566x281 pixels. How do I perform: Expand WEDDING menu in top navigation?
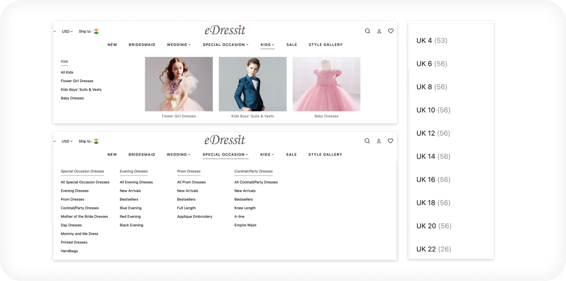179,45
